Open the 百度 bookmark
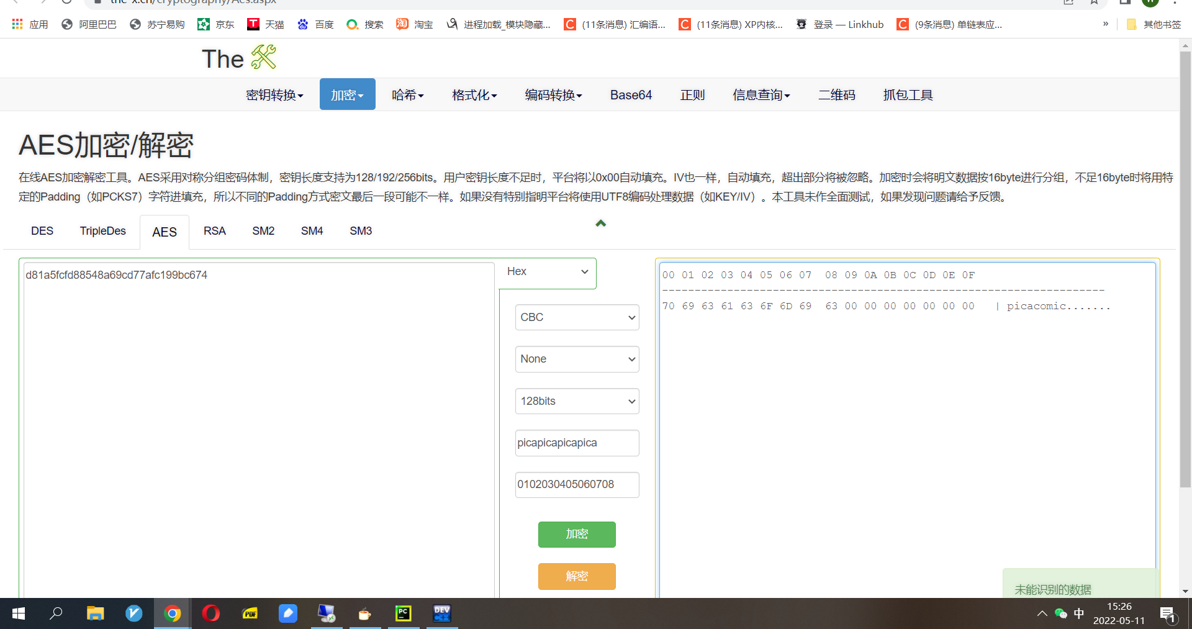Viewport: 1192px width, 629px height. pyautogui.click(x=315, y=24)
